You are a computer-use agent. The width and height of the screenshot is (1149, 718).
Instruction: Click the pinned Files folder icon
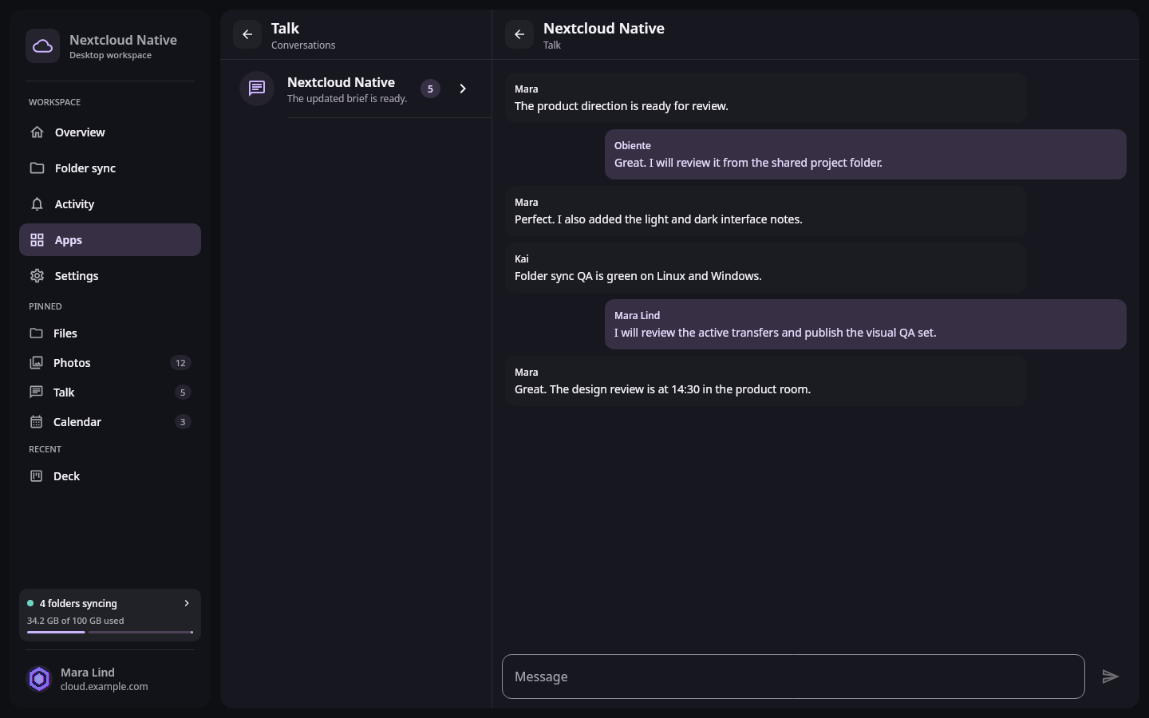click(x=36, y=333)
